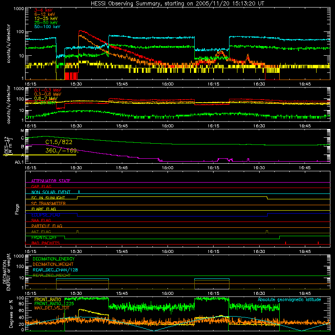Select the FRONTS_OFF flag label
This screenshot has height=335, width=335.
pyautogui.click(x=44, y=237)
